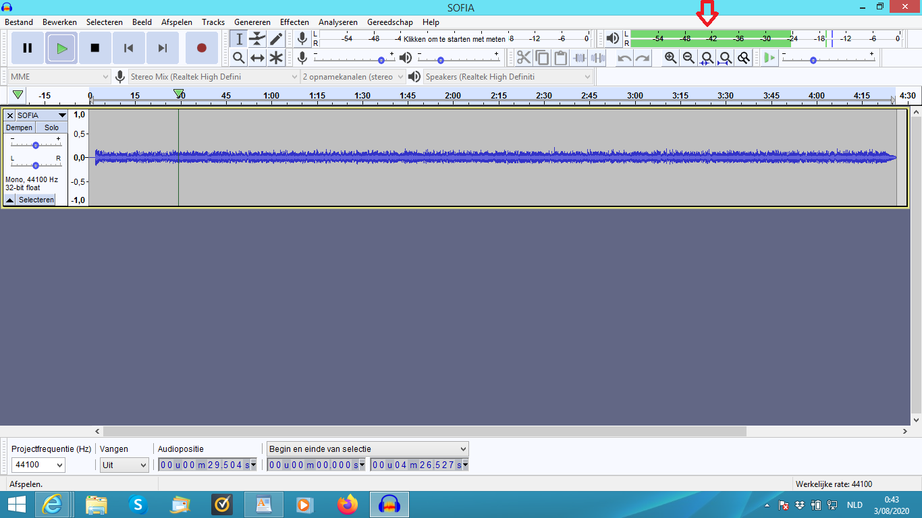The width and height of the screenshot is (922, 518).
Task: Skip to start of track
Action: click(129, 48)
